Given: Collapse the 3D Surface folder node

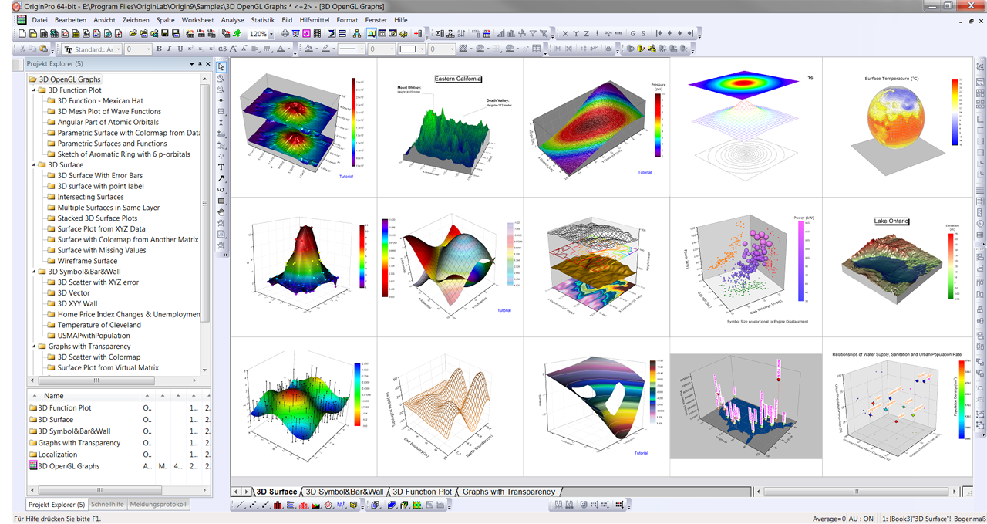Looking at the screenshot, I should (34, 164).
